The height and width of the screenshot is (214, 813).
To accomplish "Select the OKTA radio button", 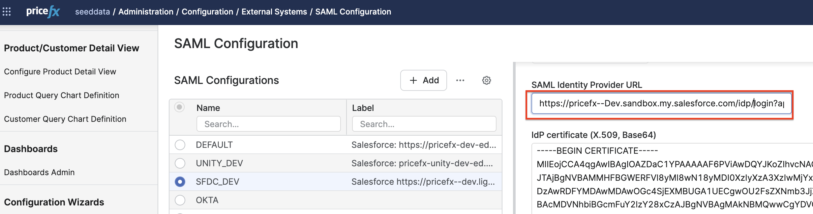I will click(x=180, y=200).
